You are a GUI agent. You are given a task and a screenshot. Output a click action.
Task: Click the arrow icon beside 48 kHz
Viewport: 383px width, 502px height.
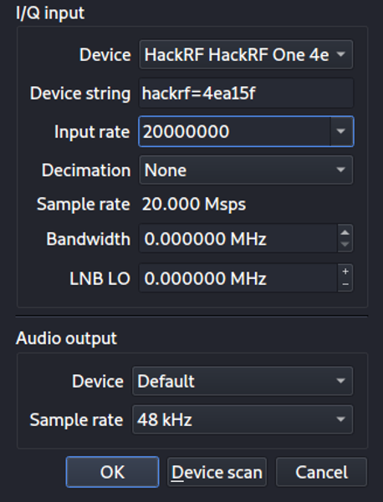click(340, 419)
